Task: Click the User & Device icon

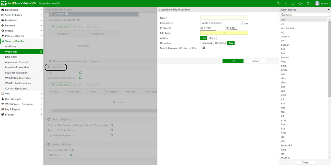Action: [3, 99]
